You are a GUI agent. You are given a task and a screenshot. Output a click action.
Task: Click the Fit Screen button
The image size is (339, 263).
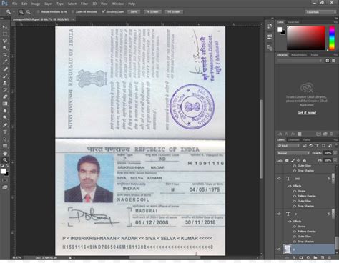tap(152, 11)
